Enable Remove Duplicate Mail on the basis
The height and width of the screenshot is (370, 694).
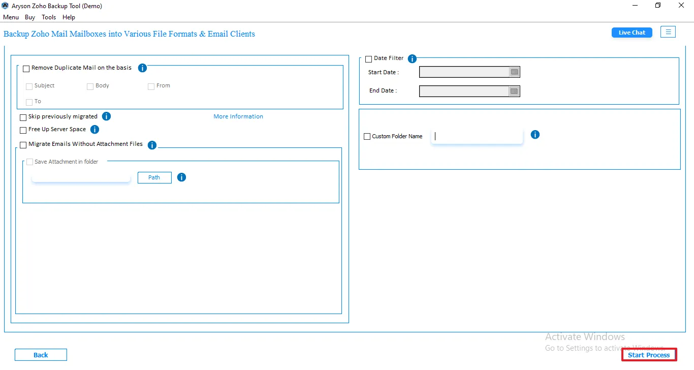point(26,69)
